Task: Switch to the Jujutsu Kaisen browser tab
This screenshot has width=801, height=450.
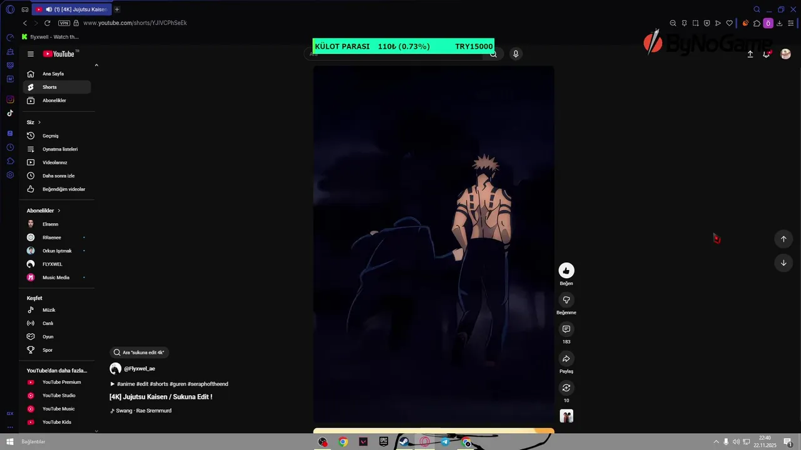Action: click(71, 9)
